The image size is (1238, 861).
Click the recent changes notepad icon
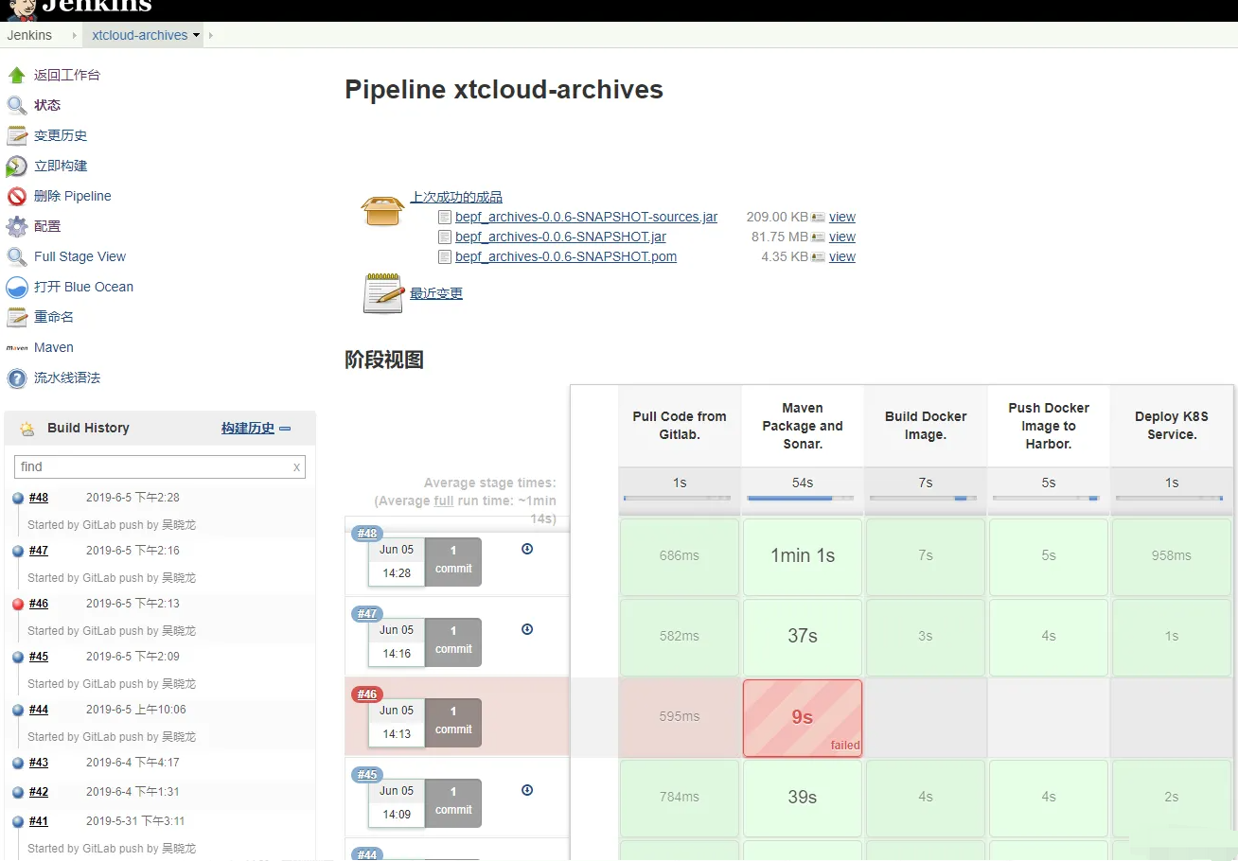point(383,293)
